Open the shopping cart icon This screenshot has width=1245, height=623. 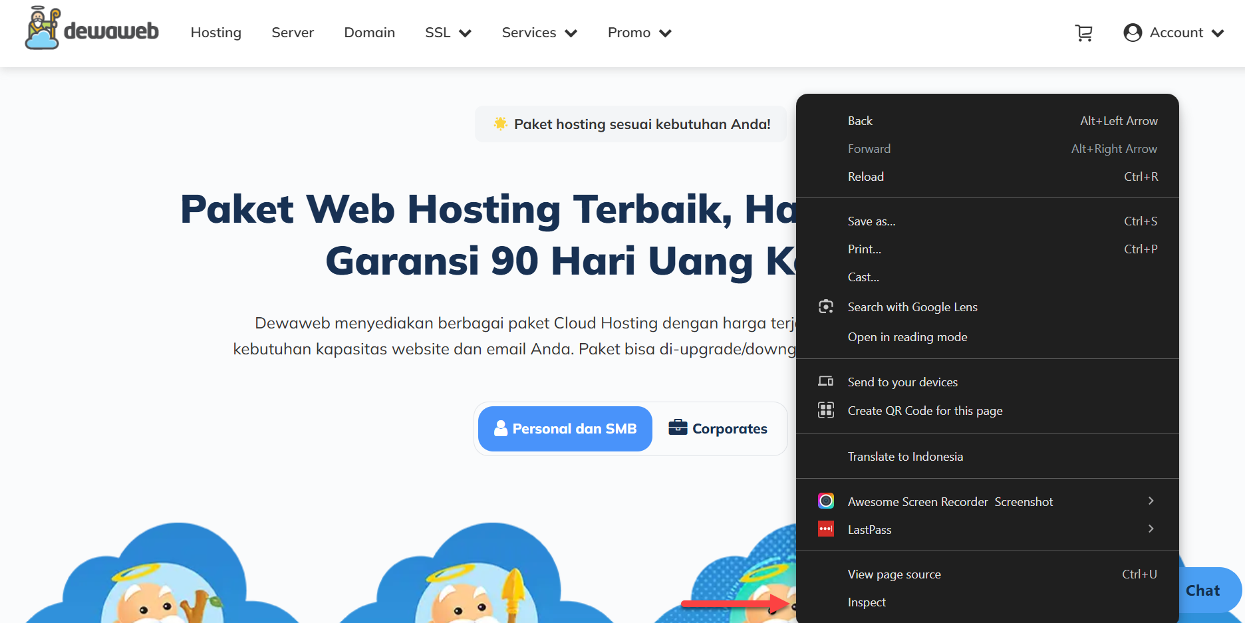pyautogui.click(x=1084, y=33)
